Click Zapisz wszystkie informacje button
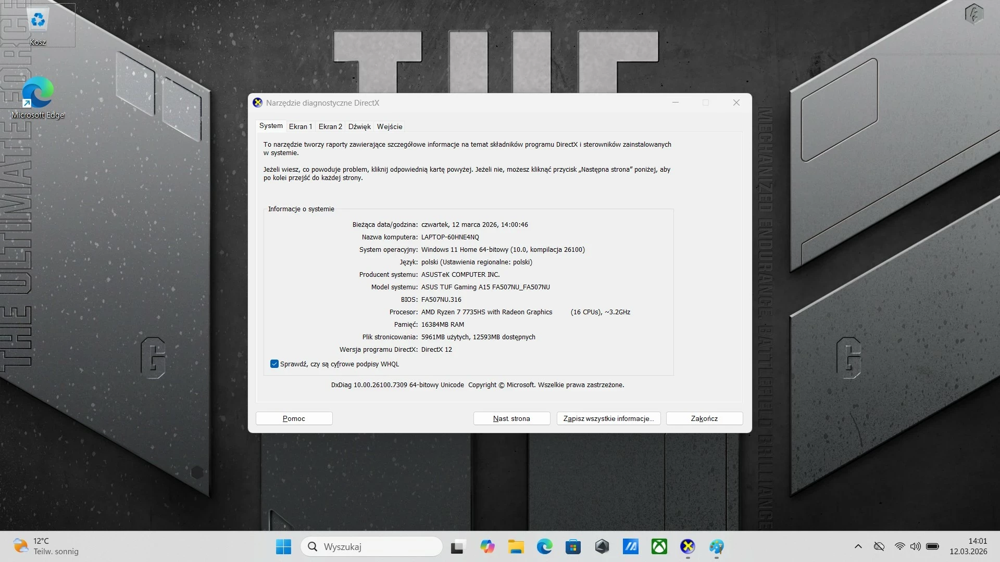1000x562 pixels. (x=608, y=418)
